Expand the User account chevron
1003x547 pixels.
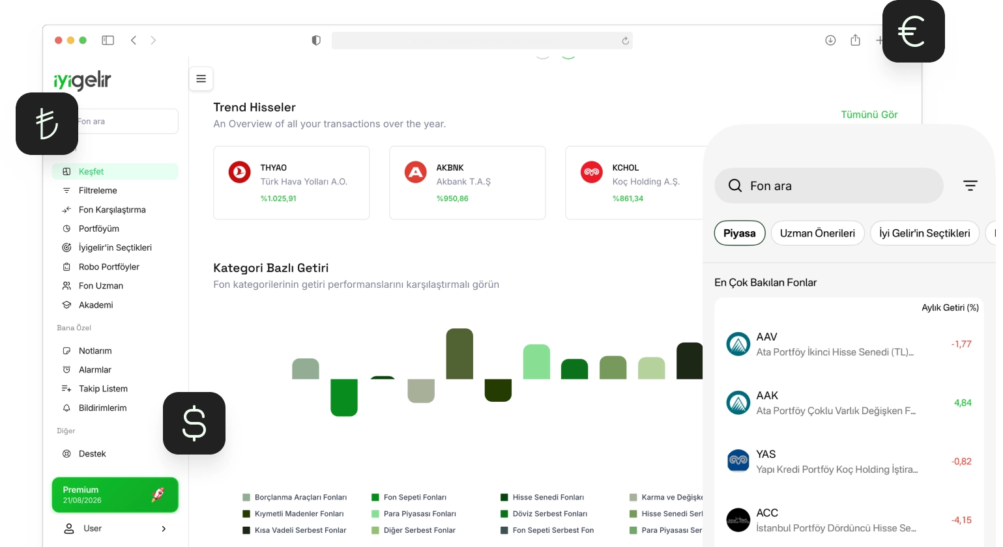(x=164, y=529)
